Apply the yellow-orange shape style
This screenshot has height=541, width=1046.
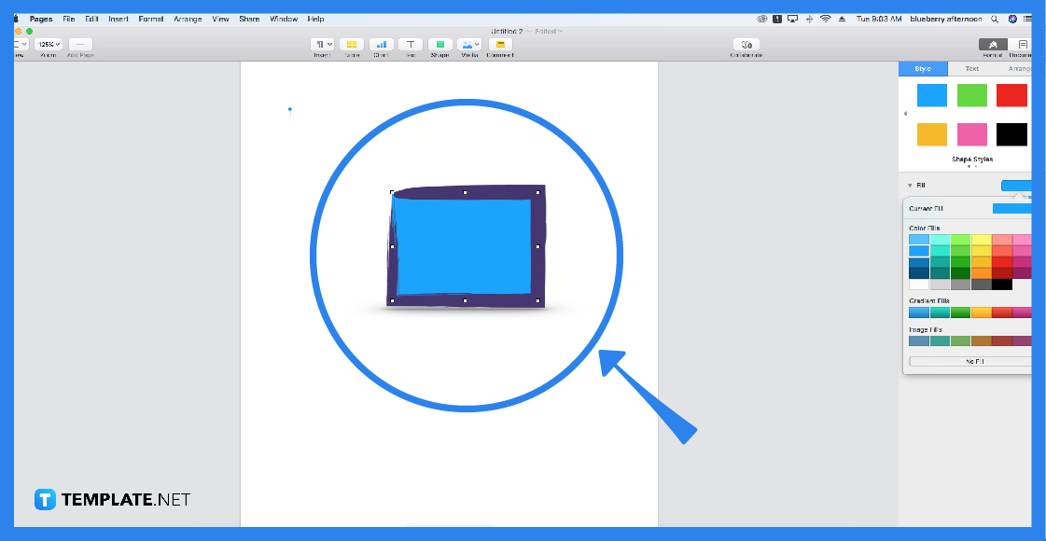coord(932,134)
